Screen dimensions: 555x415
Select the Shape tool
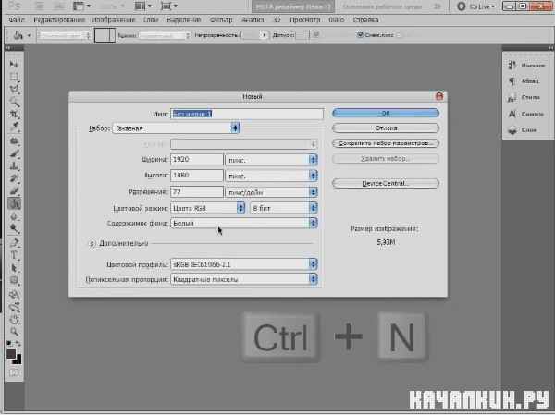[x=14, y=281]
